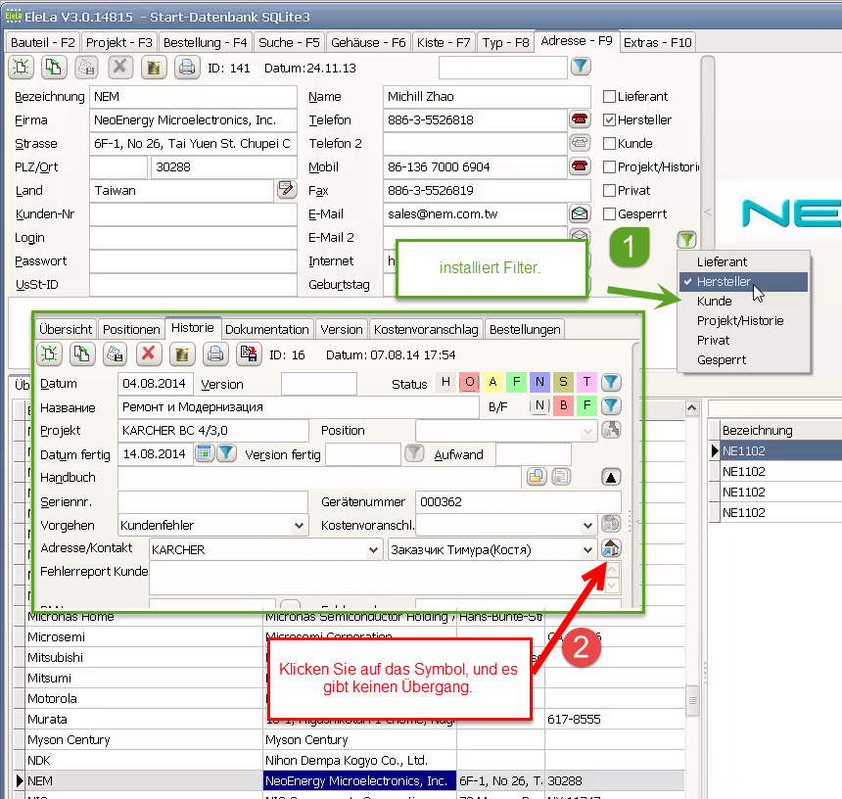
Task: Click the folder icon beside the Handbuch field
Action: click(537, 476)
